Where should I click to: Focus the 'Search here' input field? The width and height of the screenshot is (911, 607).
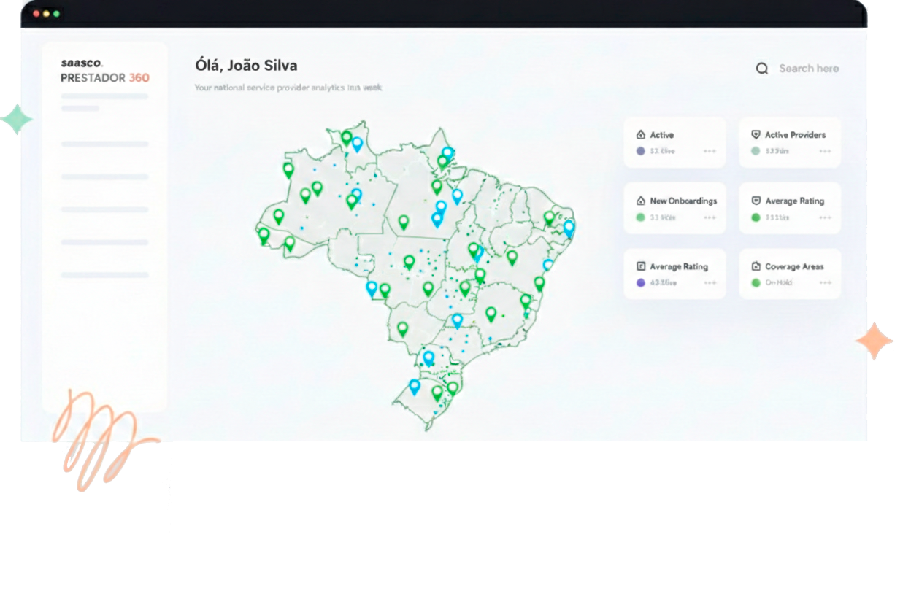click(x=808, y=69)
